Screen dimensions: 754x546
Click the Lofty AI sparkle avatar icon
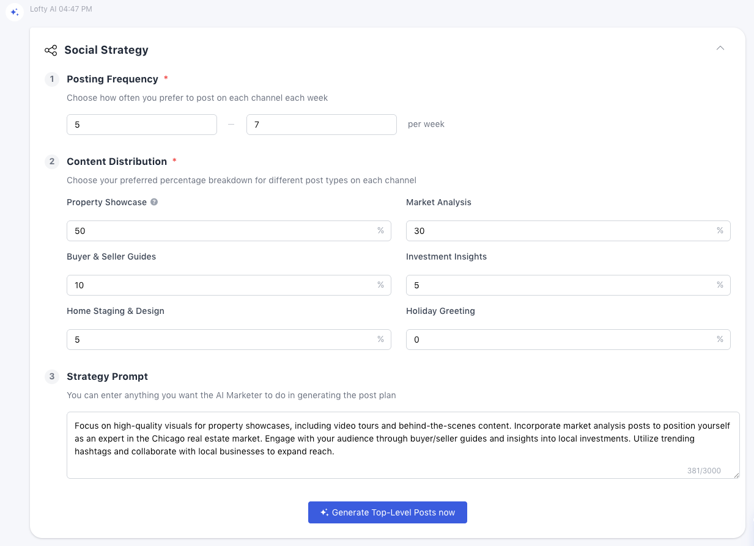15,12
